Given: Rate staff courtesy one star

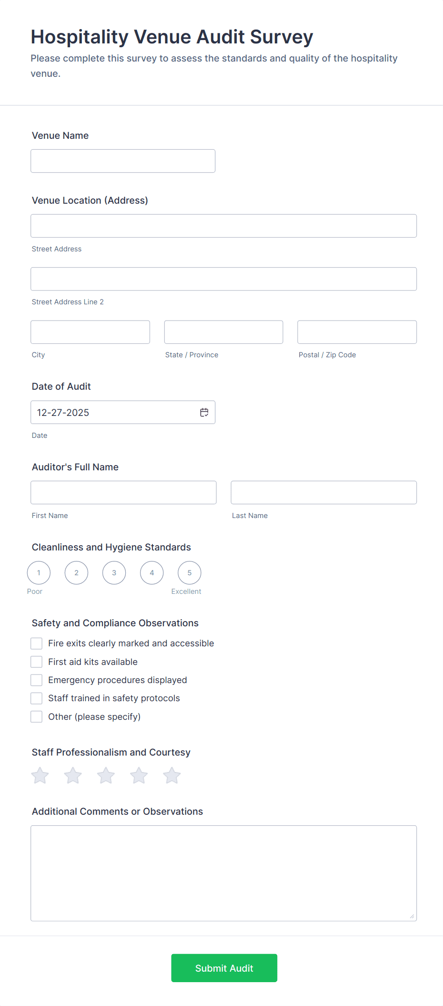Looking at the screenshot, I should pos(40,776).
